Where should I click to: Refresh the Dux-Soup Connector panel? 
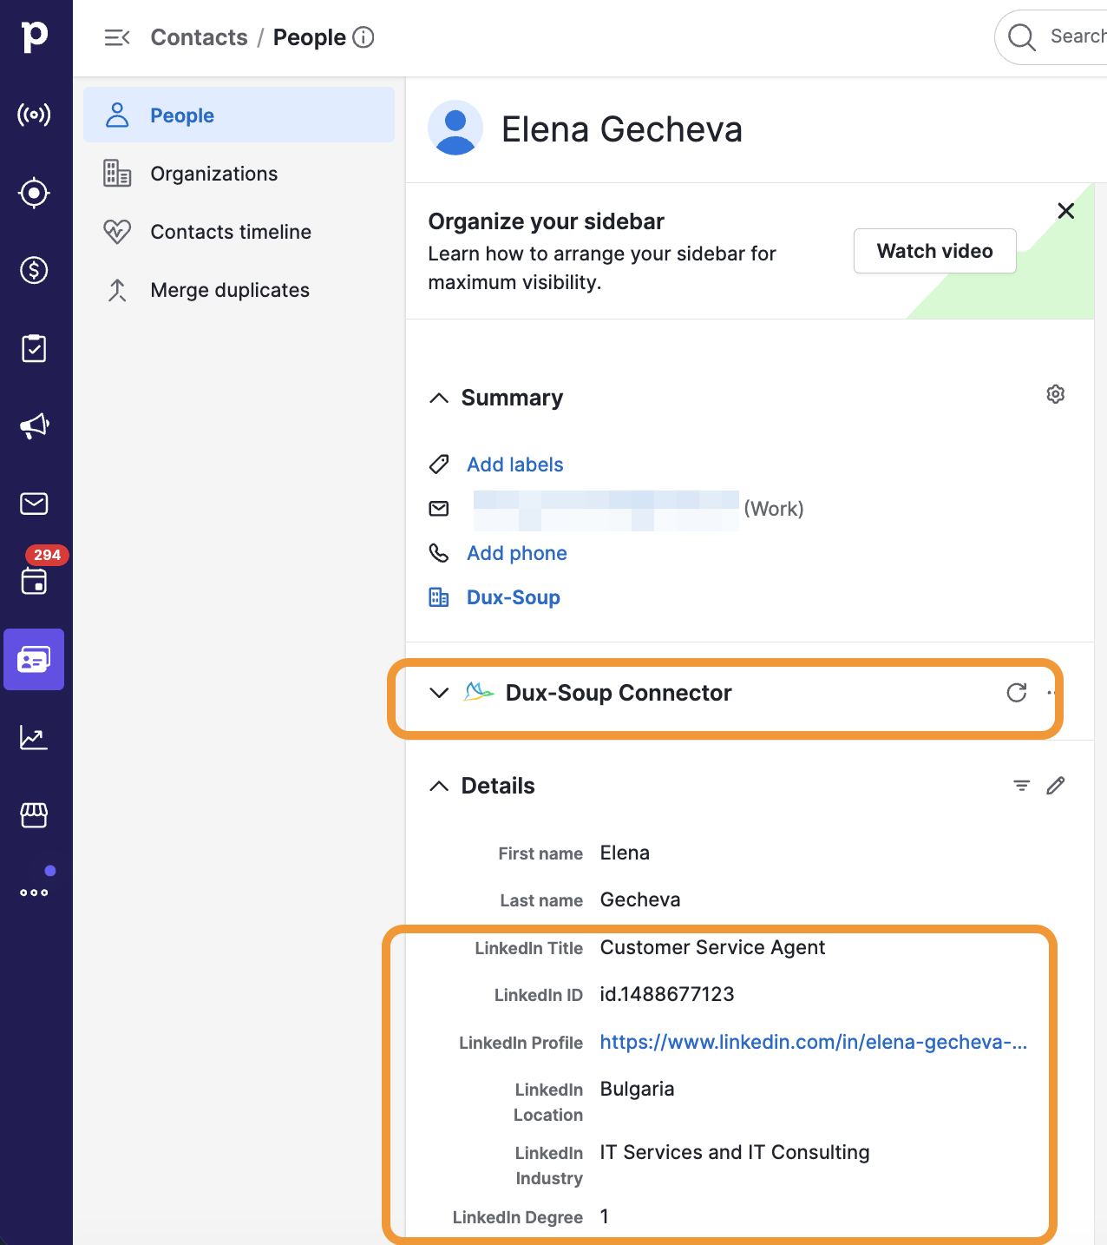pos(1017,692)
